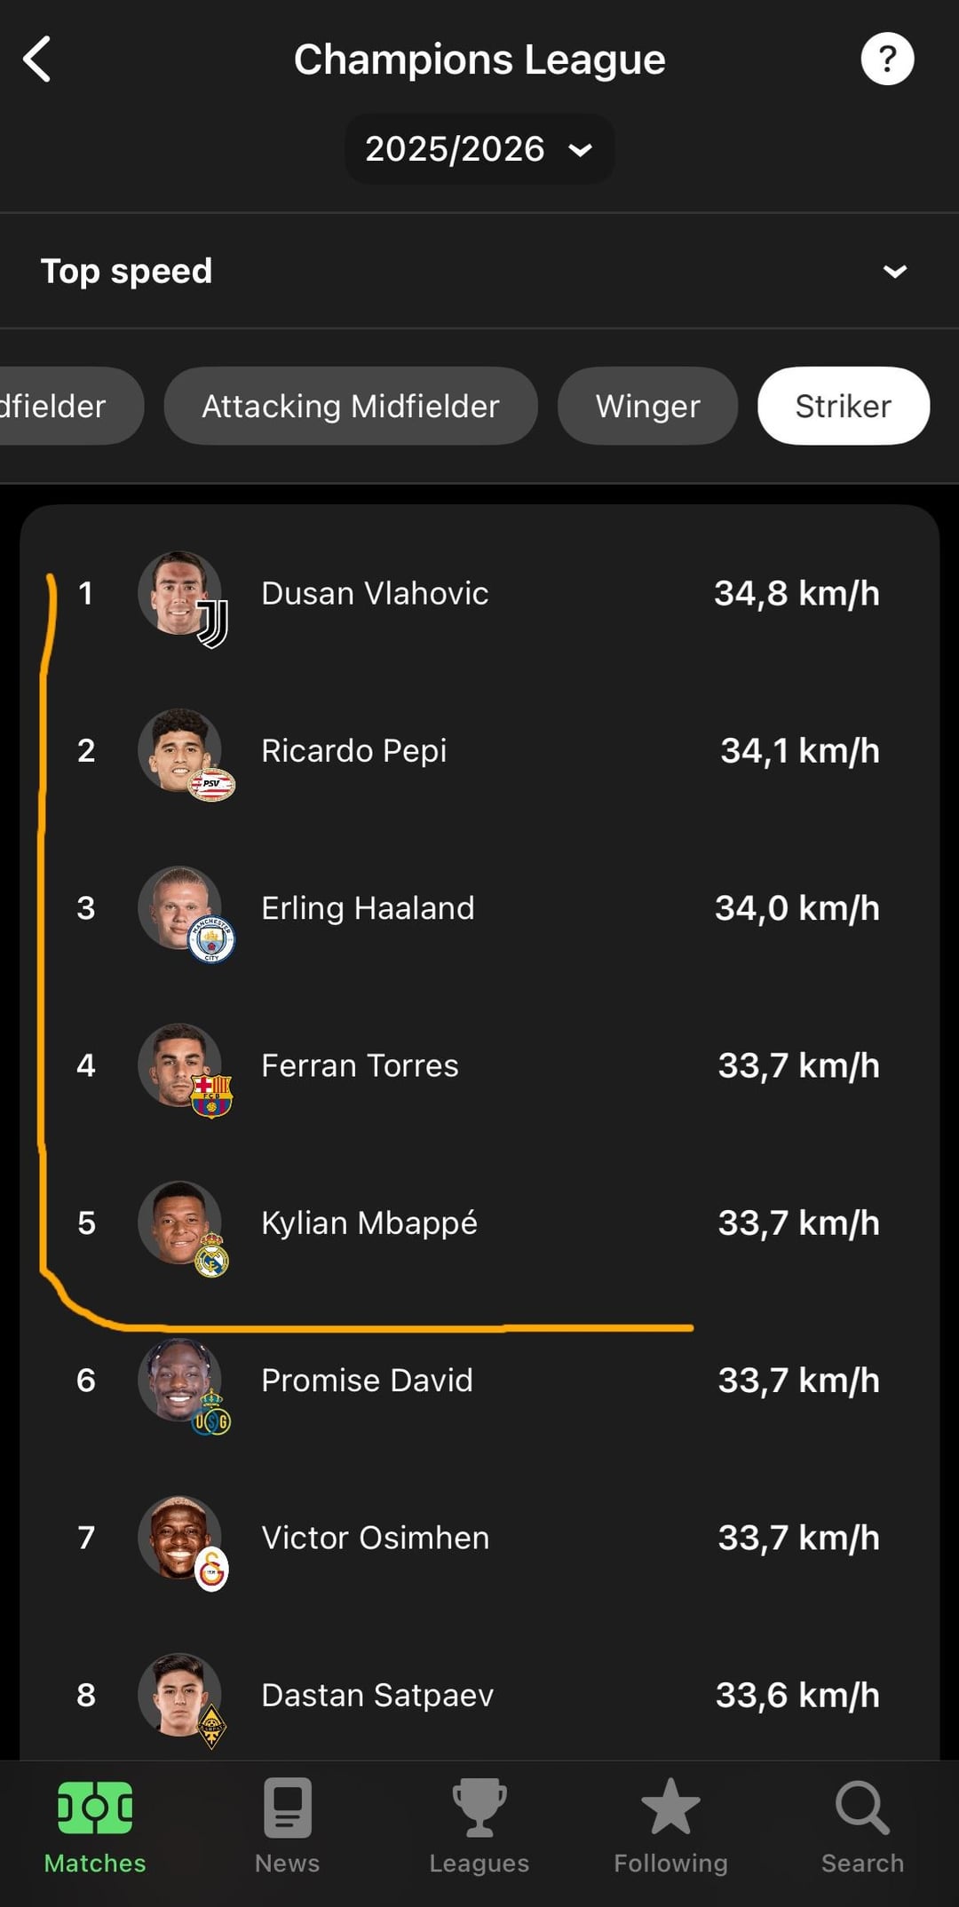The height and width of the screenshot is (1907, 959).
Task: Tap Dusan Vlahovic's player photo
Action: click(x=180, y=594)
